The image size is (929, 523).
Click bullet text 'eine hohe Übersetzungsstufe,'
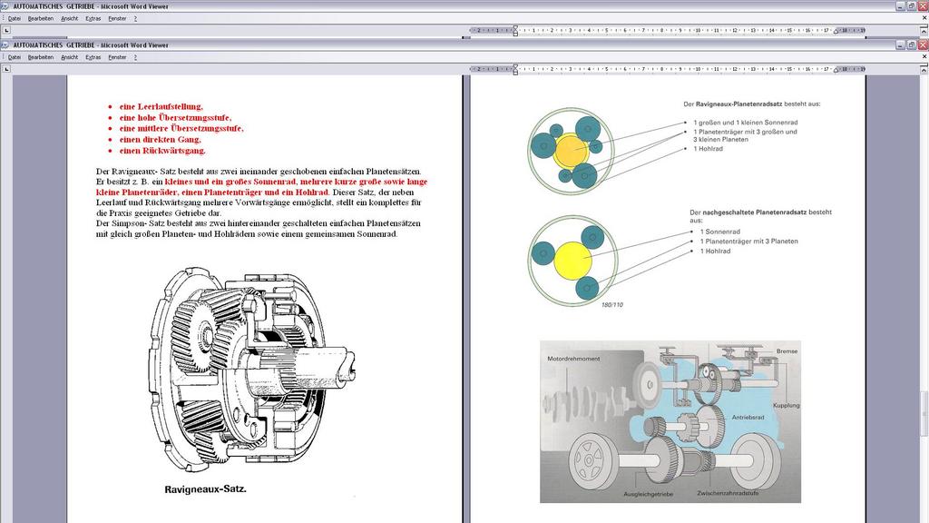(175, 117)
